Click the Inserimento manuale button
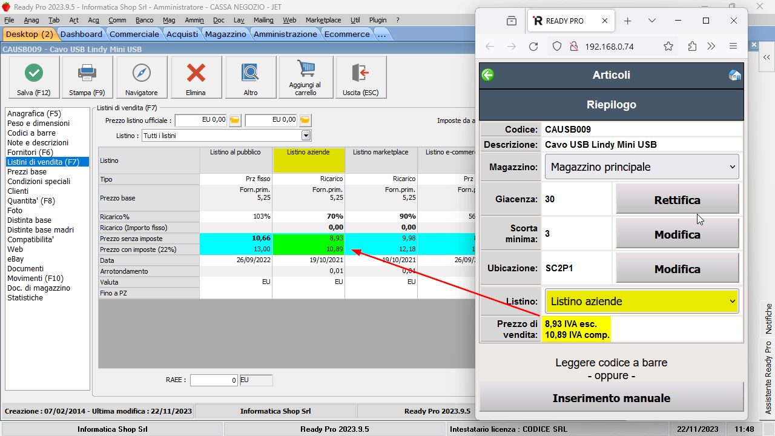The width and height of the screenshot is (775, 436). tap(612, 398)
